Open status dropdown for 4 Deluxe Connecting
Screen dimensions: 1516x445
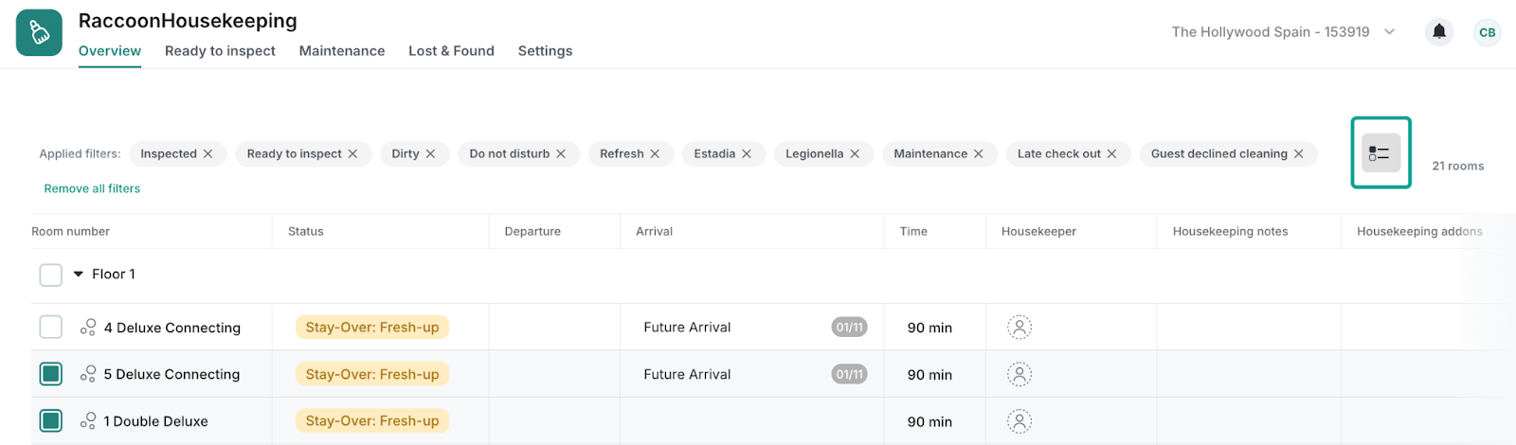[x=372, y=328]
